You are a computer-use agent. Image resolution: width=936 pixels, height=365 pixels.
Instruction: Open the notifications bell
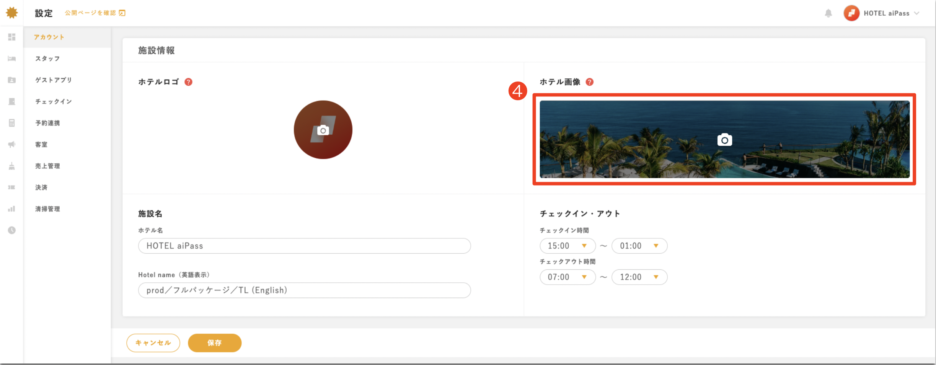[x=828, y=13]
